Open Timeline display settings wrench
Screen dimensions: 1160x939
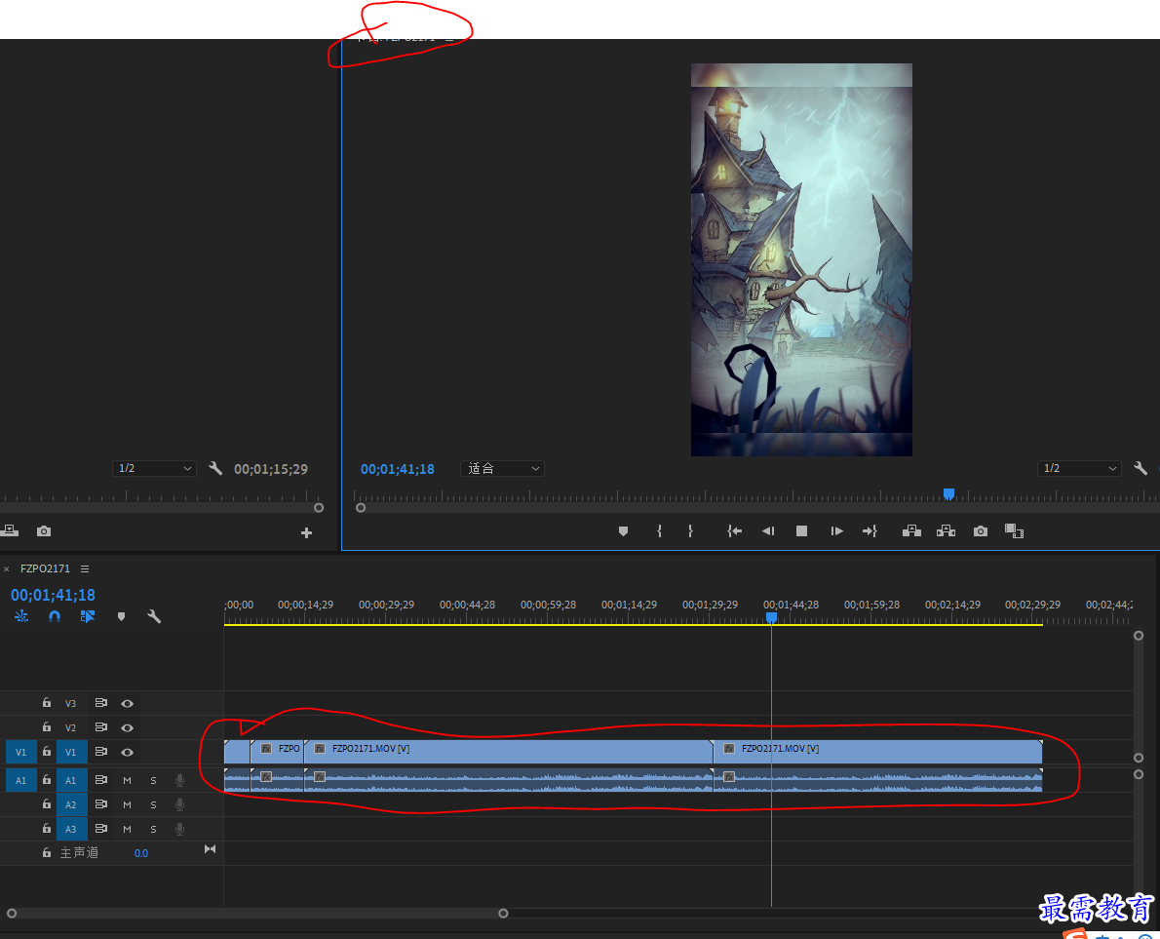tap(154, 616)
